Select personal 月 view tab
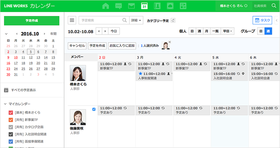This screenshot has width=280, height=148. (206, 31)
